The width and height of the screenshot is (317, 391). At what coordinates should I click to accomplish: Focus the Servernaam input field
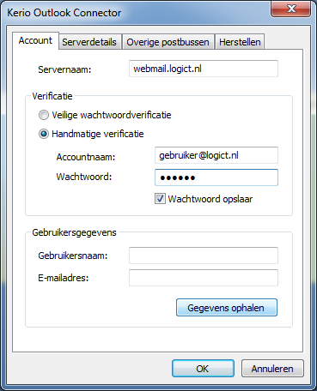coord(204,69)
